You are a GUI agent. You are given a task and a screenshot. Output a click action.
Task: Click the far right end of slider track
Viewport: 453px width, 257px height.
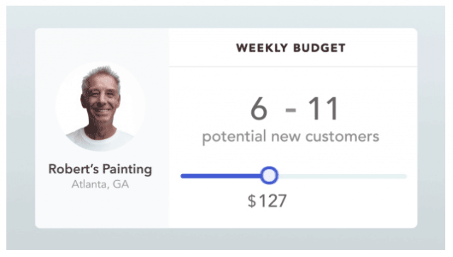404,176
